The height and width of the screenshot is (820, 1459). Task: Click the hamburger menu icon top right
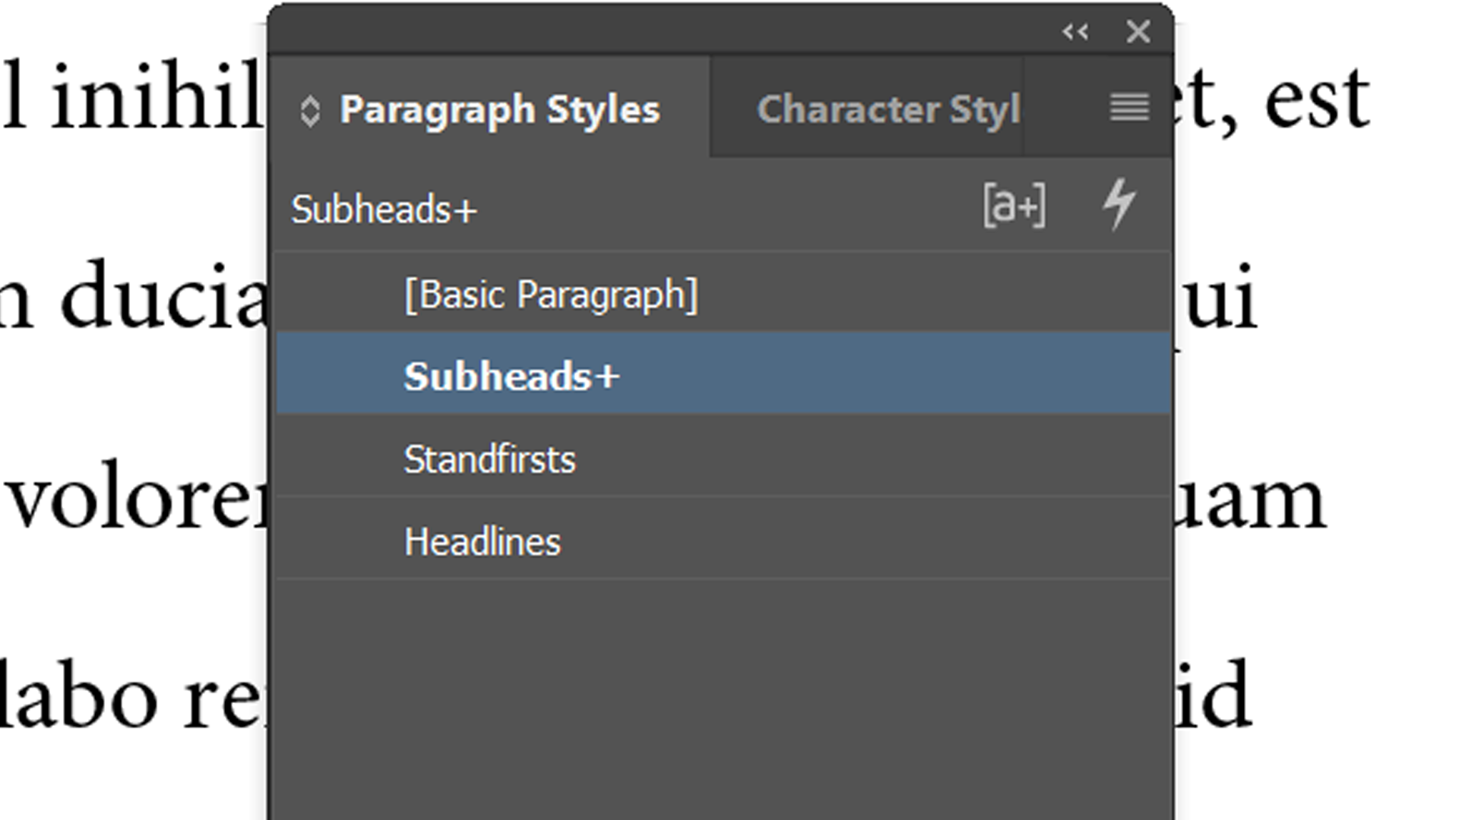[1128, 109]
